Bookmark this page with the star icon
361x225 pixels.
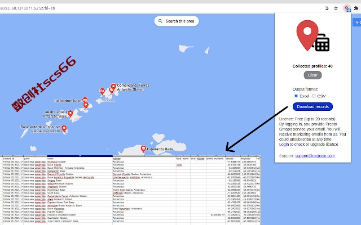coord(336,8)
